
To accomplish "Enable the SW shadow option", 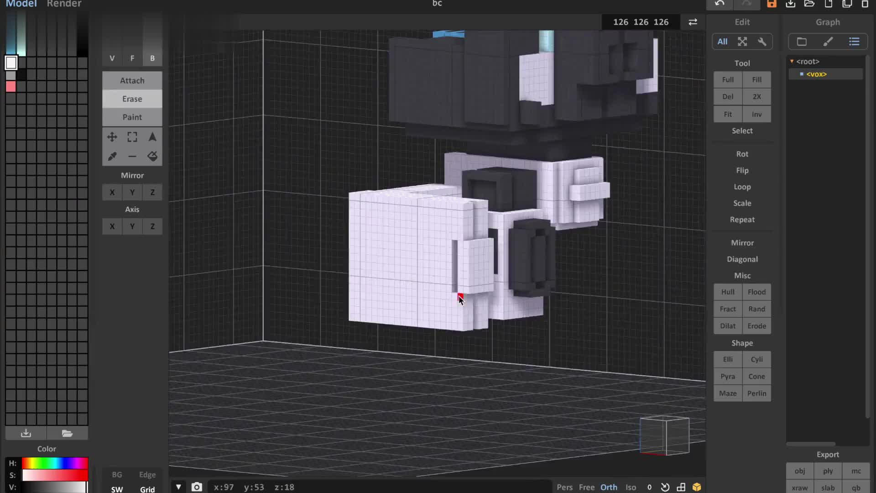I will pyautogui.click(x=117, y=489).
